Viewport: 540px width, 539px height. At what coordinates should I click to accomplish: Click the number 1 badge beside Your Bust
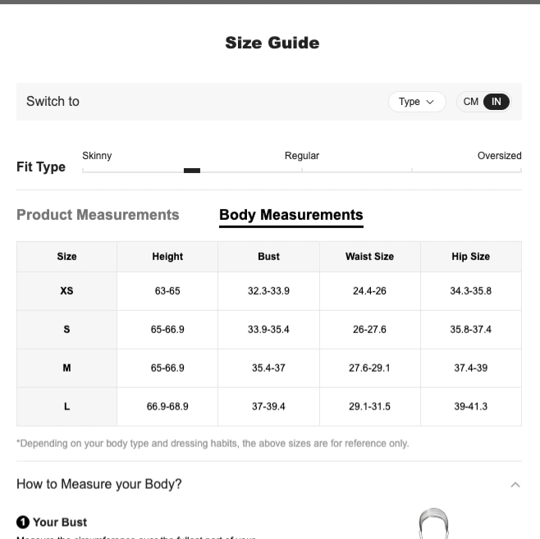[23, 522]
